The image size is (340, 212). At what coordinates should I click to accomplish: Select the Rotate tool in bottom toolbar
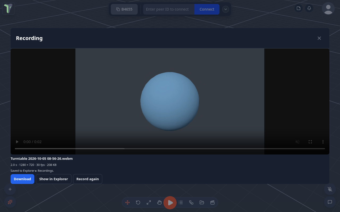point(138,202)
